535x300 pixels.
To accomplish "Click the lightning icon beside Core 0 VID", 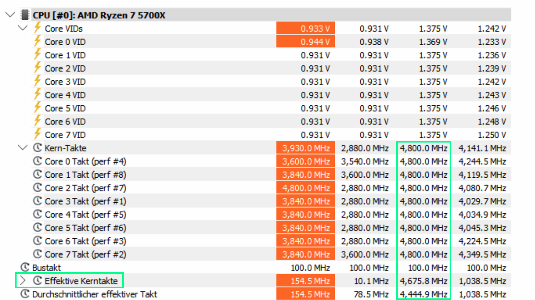I will 37,41.
